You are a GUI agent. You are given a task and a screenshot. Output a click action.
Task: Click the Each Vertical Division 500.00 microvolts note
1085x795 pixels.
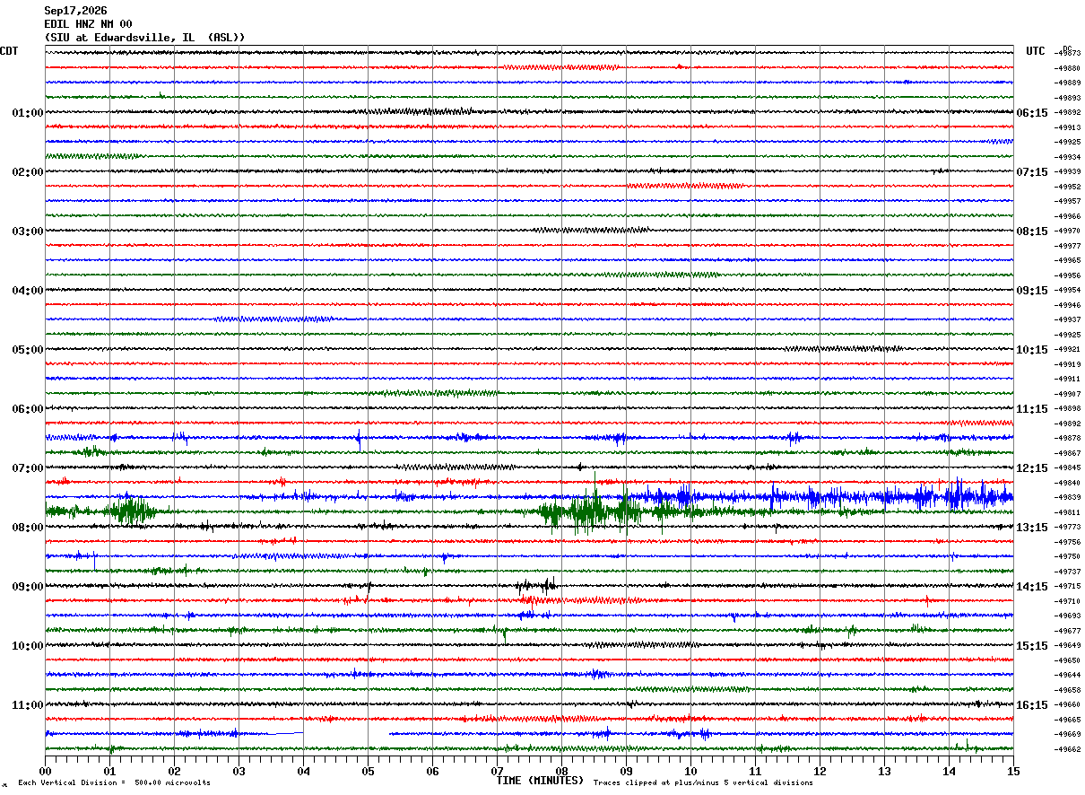tap(114, 782)
